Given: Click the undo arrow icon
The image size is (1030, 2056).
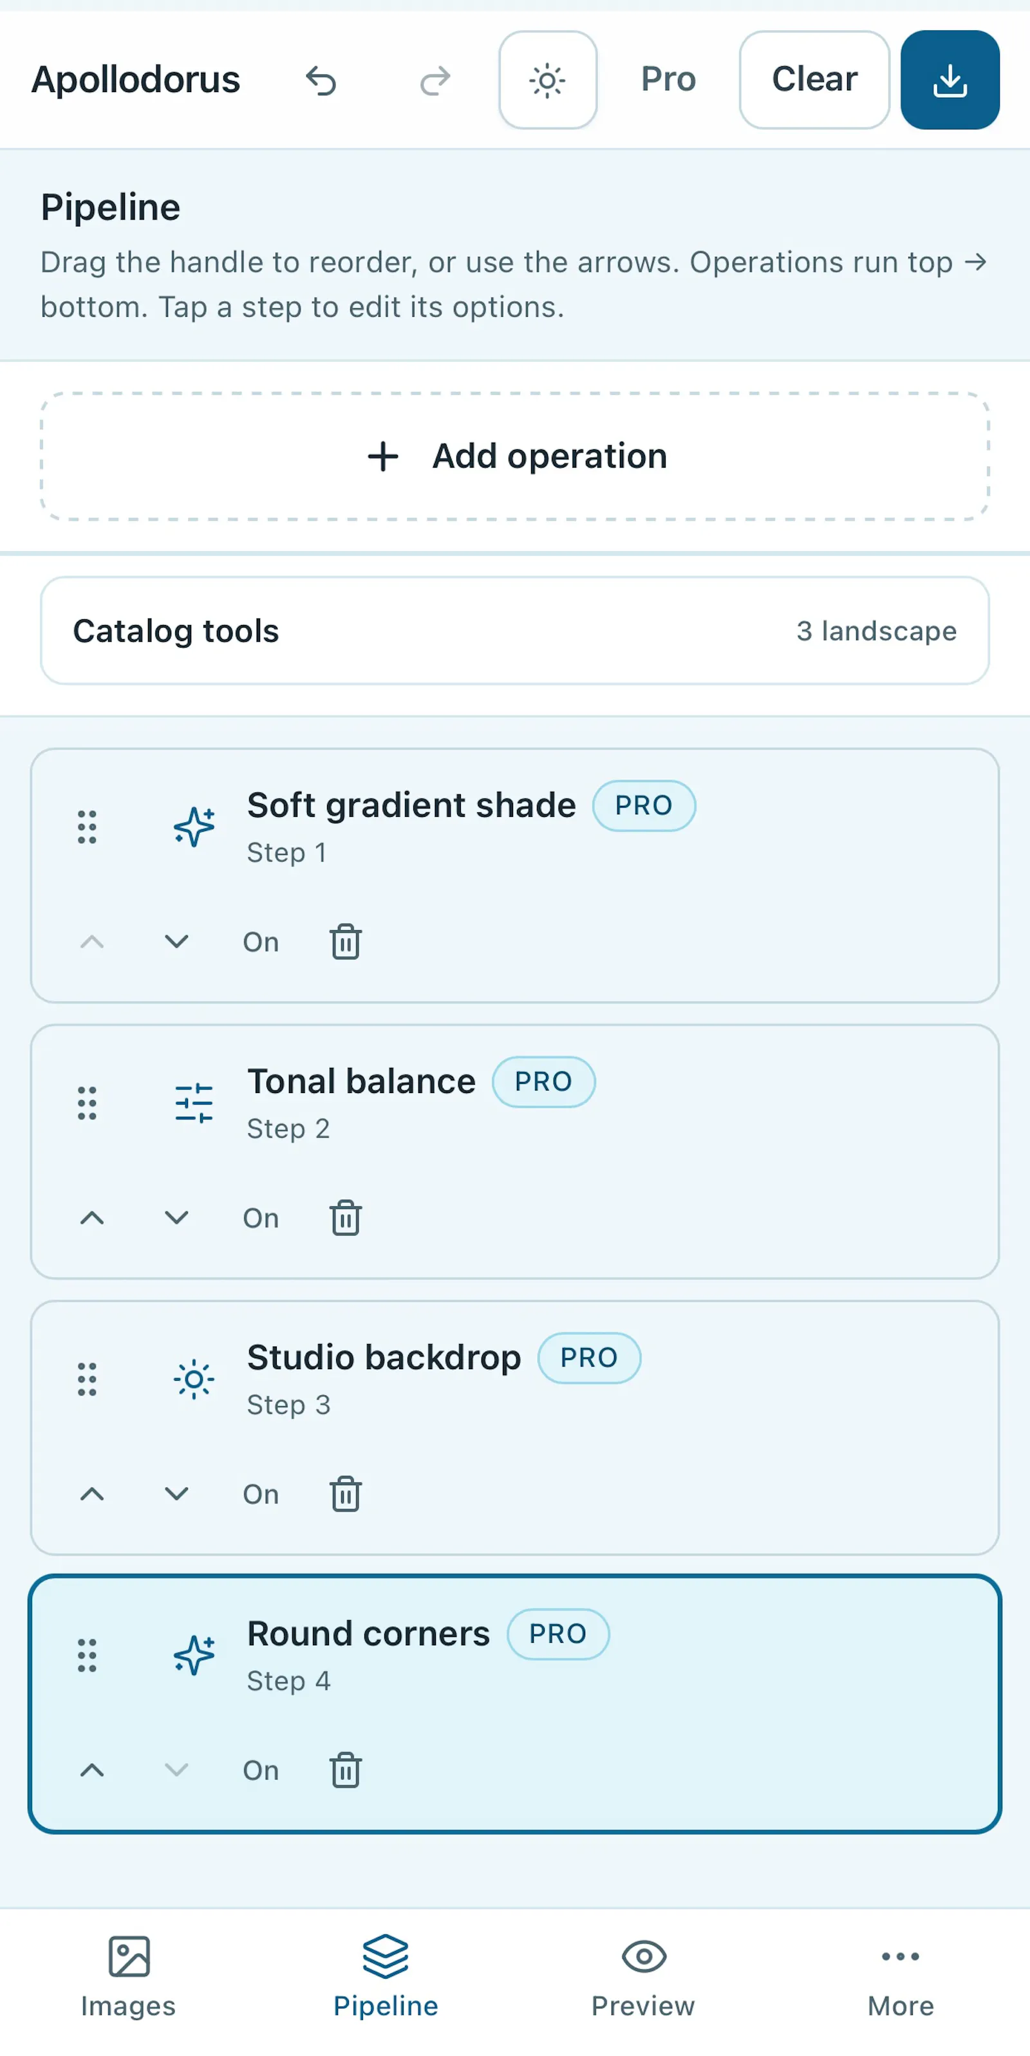Looking at the screenshot, I should (321, 80).
